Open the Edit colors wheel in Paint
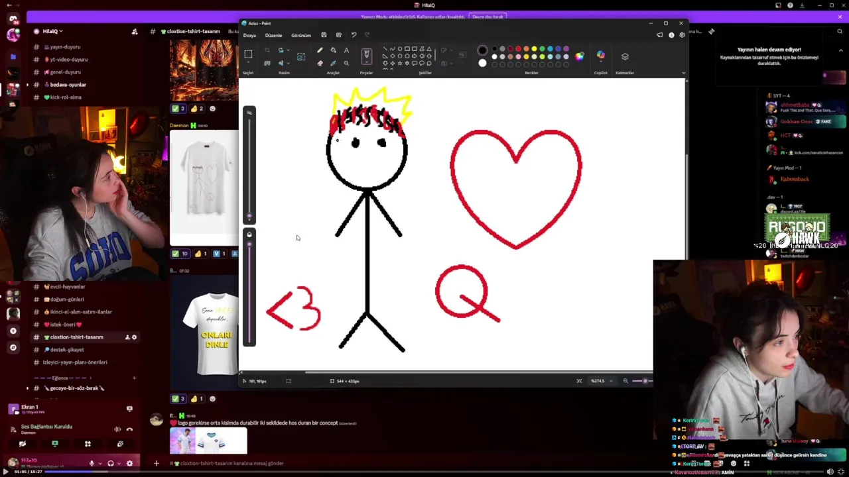 579,56
